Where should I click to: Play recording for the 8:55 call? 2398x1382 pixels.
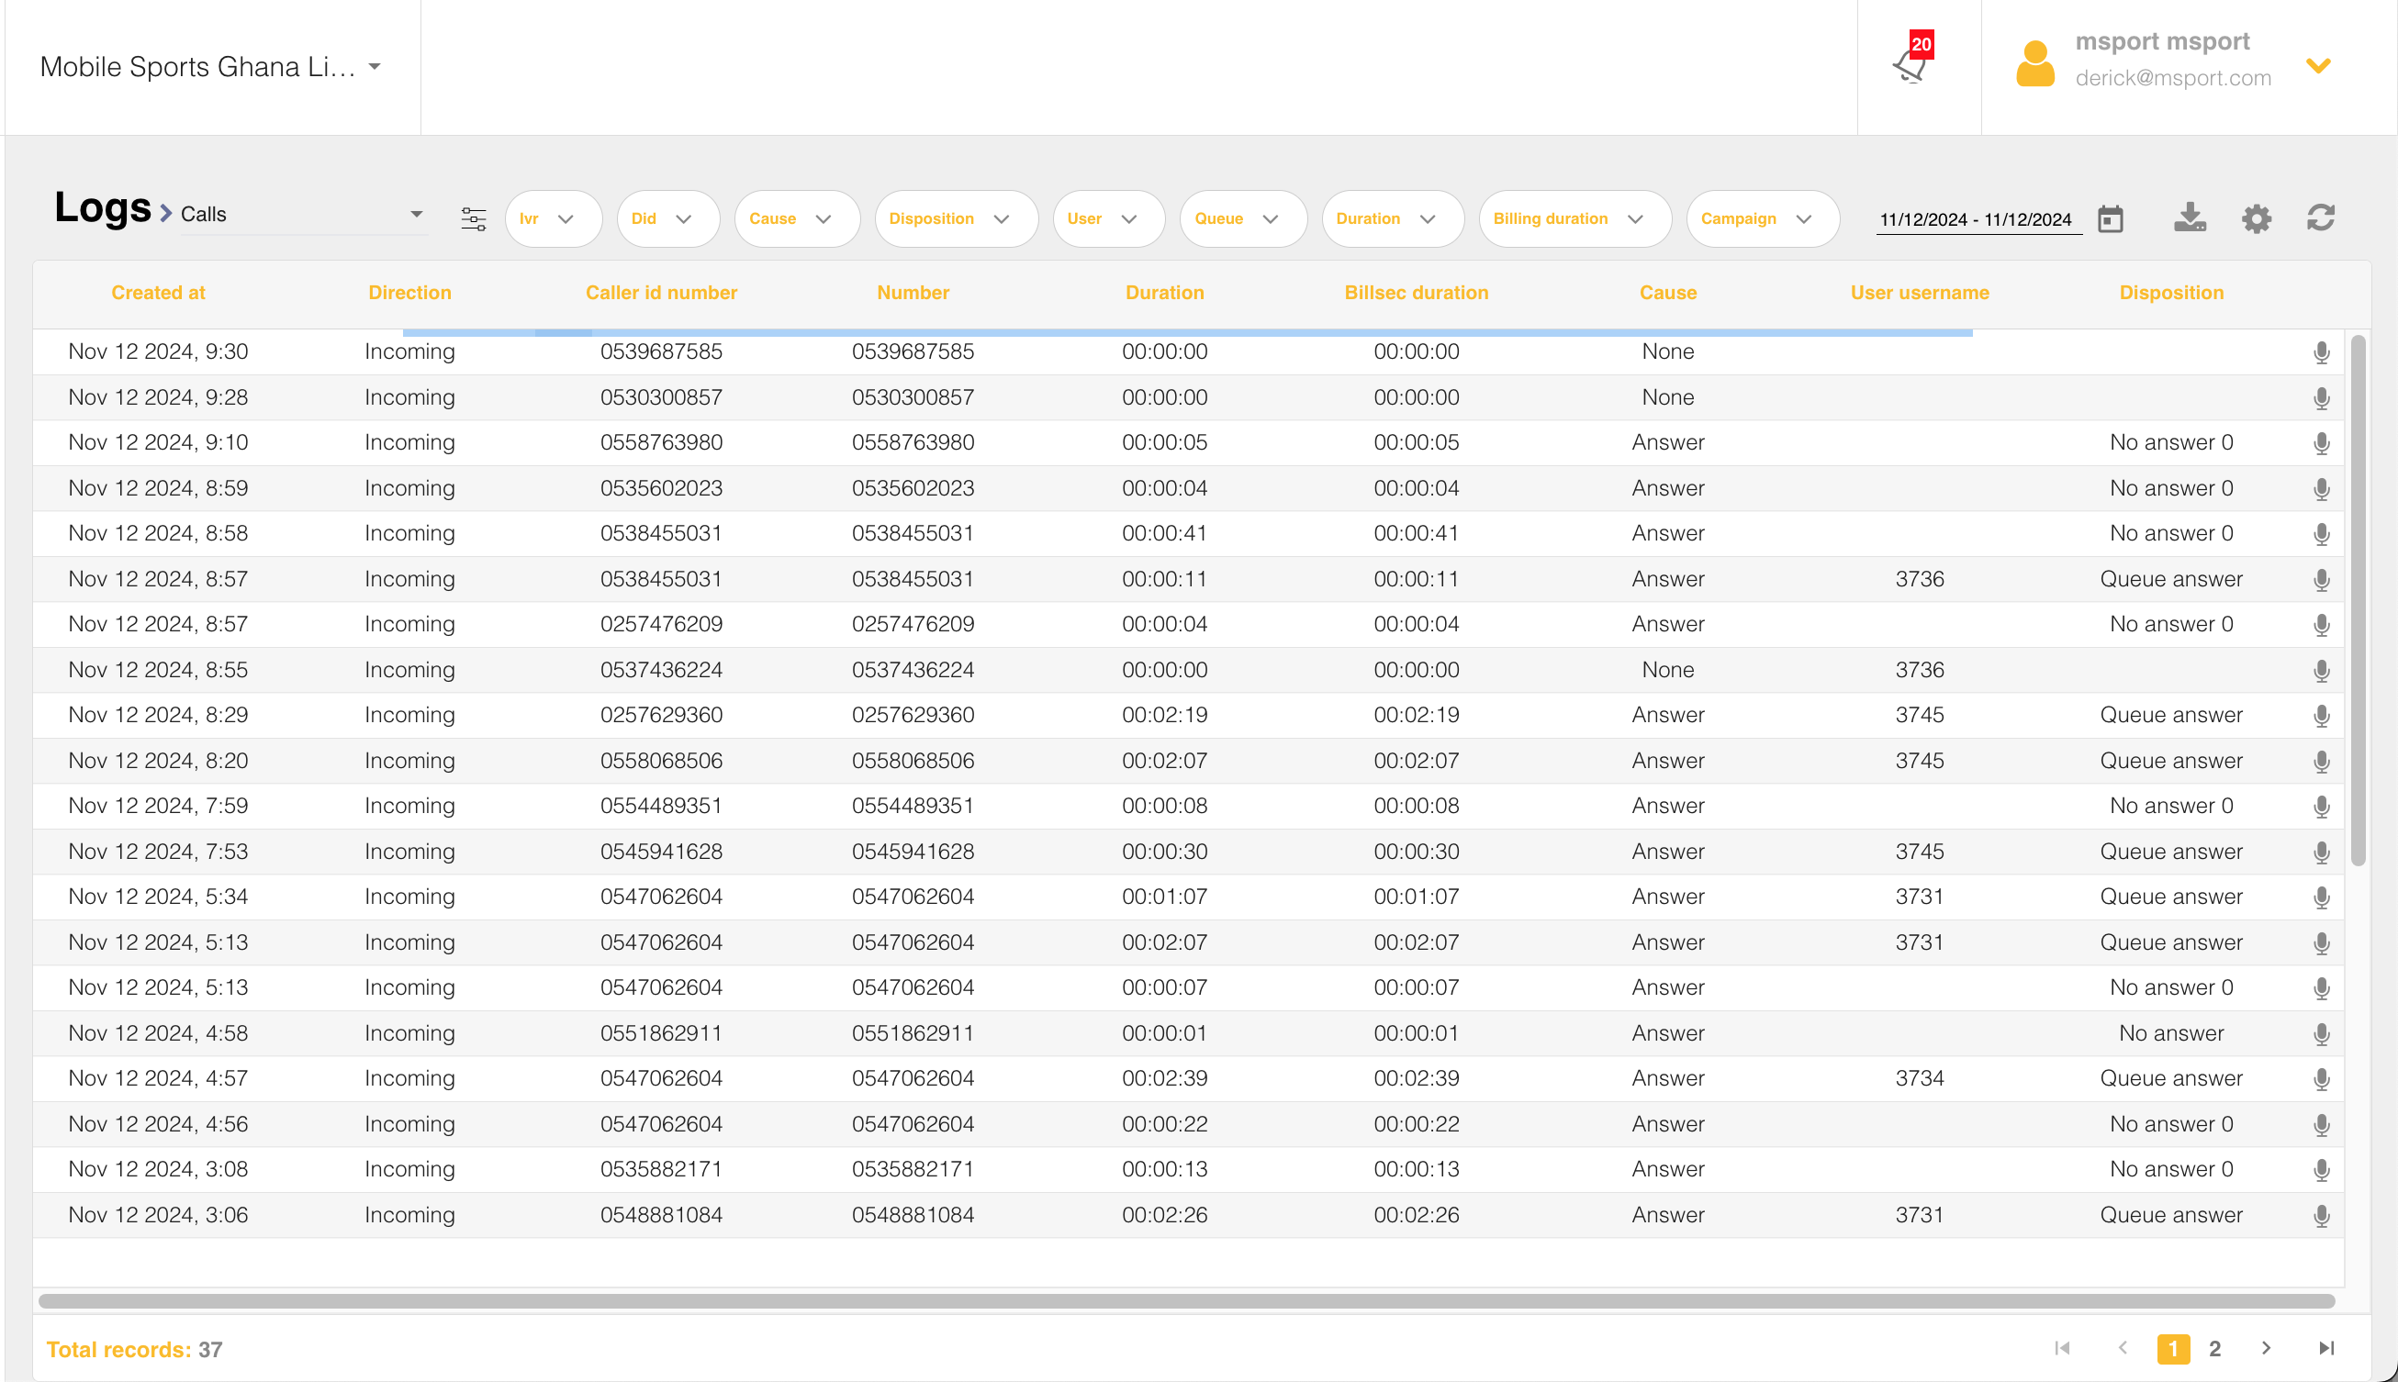click(2321, 670)
